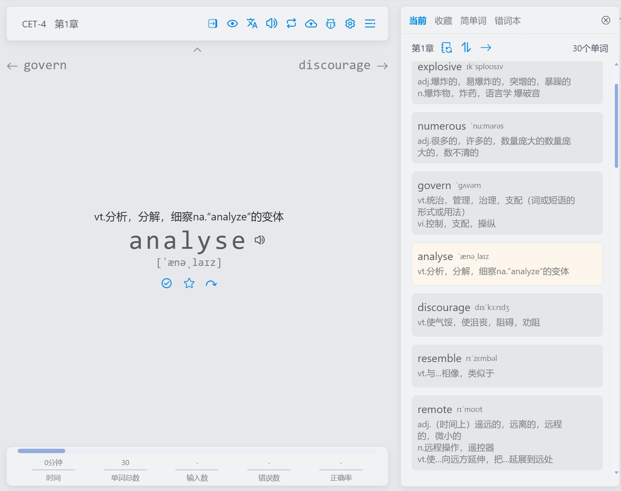Select the cloud upload icon
Image resolution: width=621 pixels, height=491 pixels.
311,24
